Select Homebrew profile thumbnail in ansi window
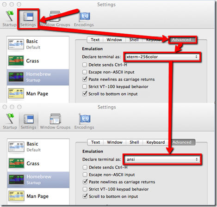The image size is (217, 207). click(x=16, y=179)
